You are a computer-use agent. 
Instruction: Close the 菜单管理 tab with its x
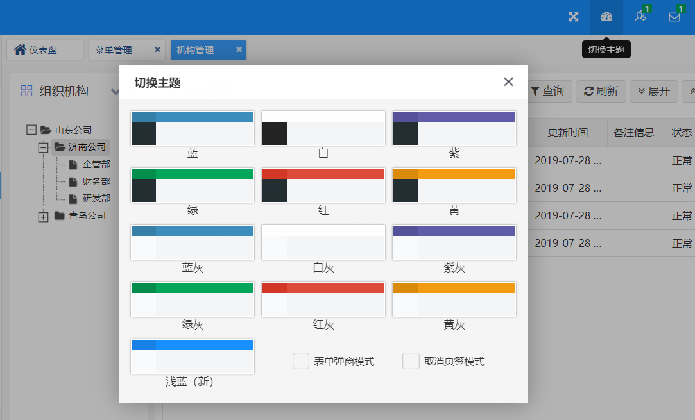pos(157,49)
